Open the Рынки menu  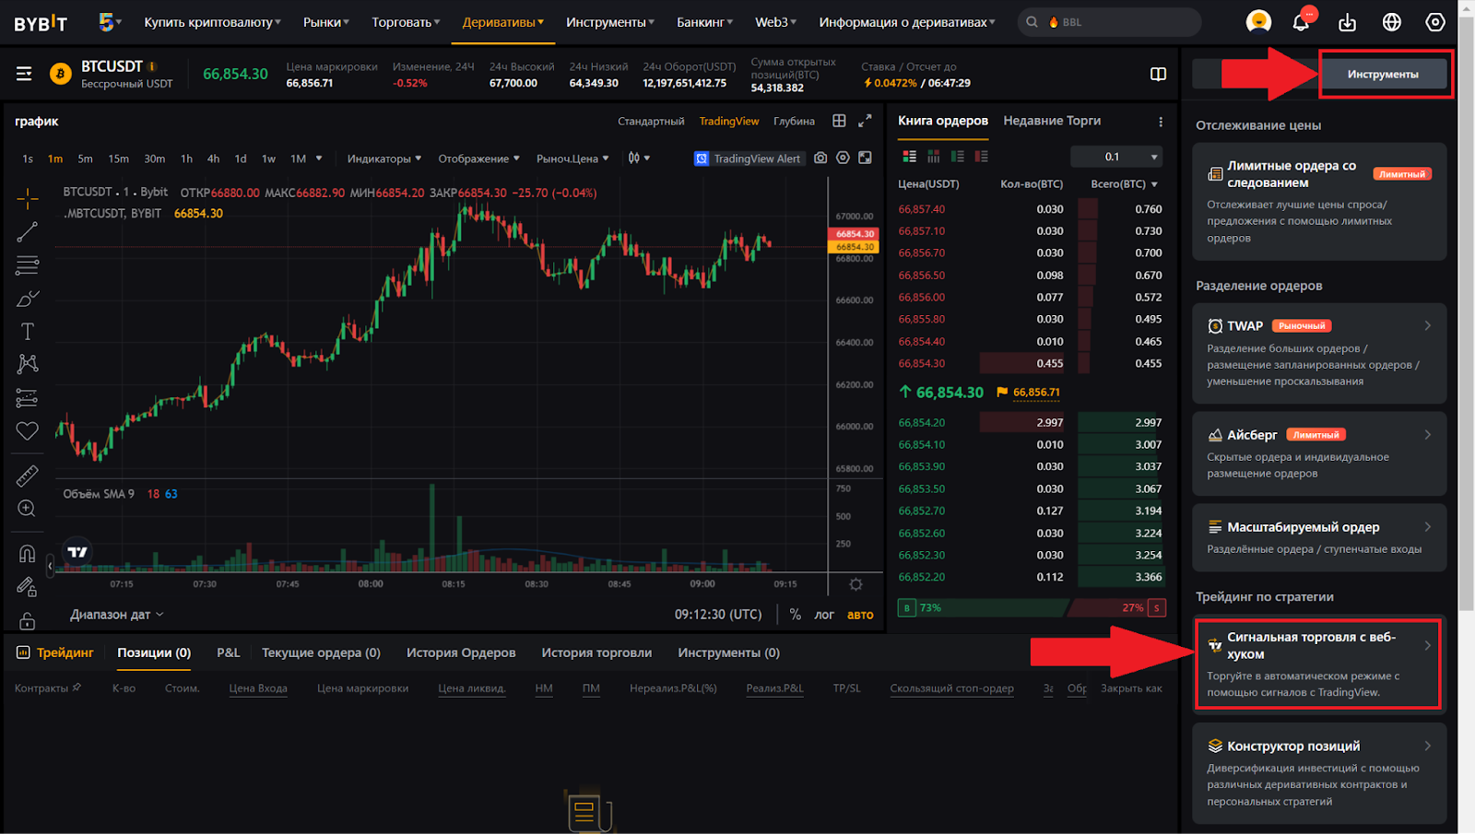(x=326, y=22)
